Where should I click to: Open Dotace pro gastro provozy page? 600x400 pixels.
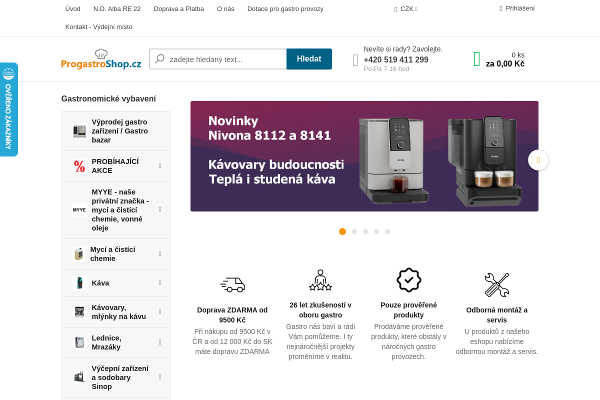285,9
